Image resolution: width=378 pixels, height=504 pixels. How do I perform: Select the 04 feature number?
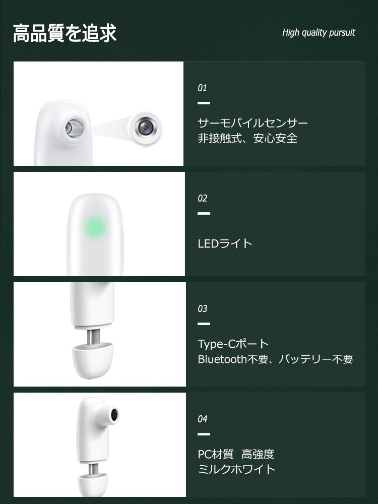[202, 419]
